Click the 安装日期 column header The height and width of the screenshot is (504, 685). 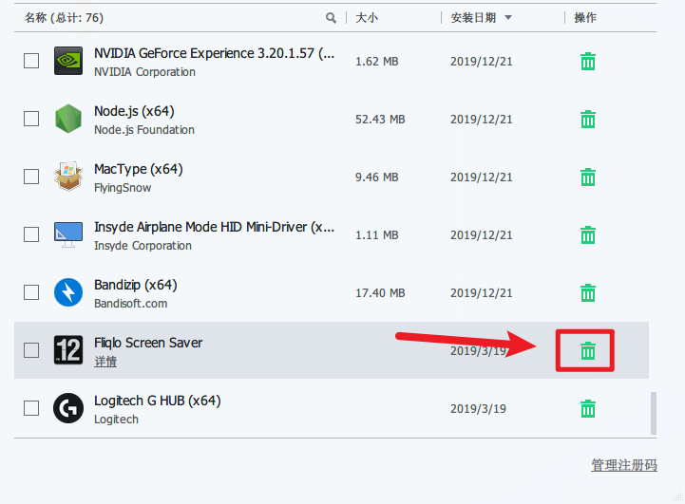[x=473, y=18]
